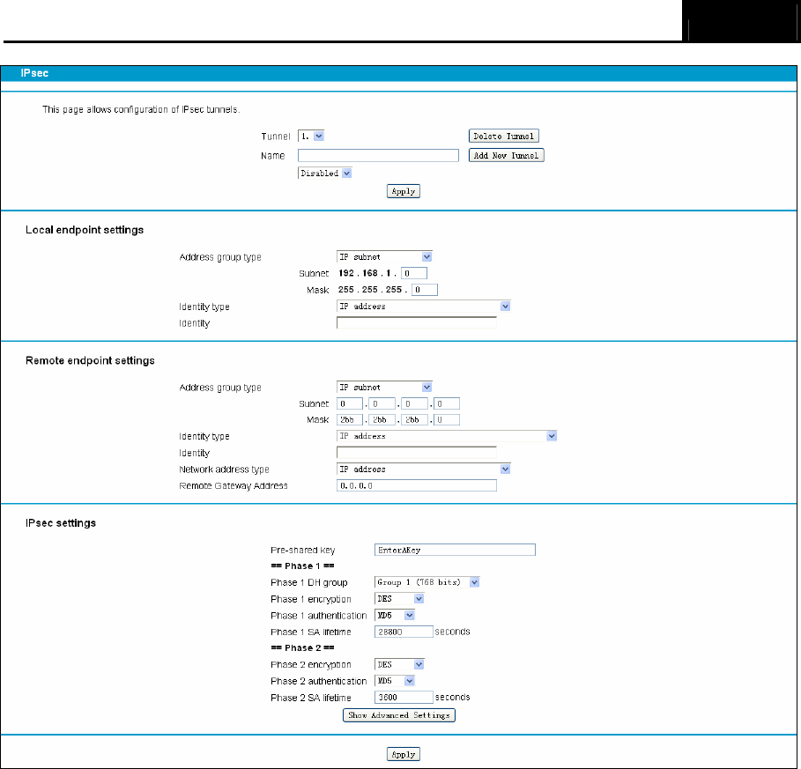Click the Remote Gateway Address field

point(416,485)
